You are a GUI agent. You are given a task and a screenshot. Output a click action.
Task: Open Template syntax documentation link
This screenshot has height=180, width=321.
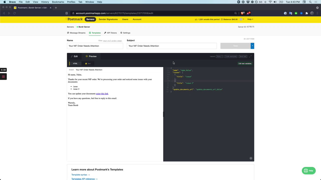click(81, 175)
